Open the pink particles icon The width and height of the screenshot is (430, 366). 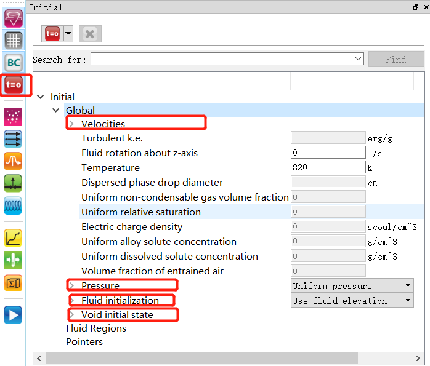[x=13, y=117]
